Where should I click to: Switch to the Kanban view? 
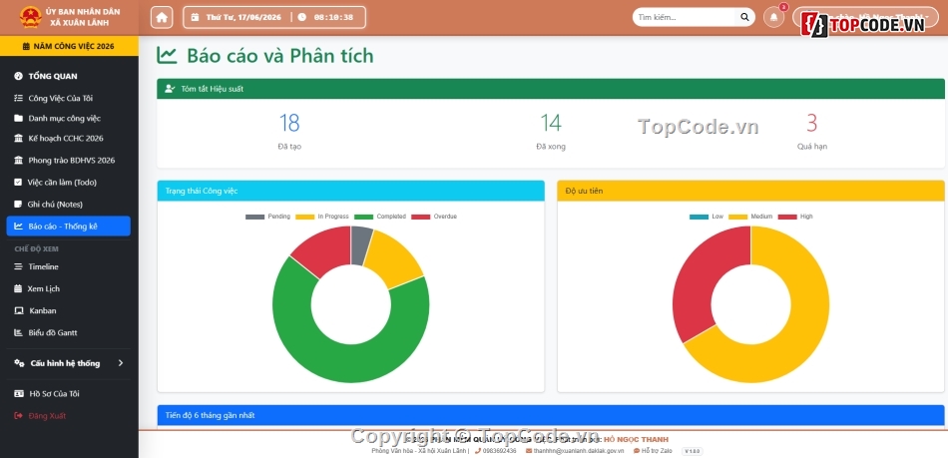tap(69, 310)
